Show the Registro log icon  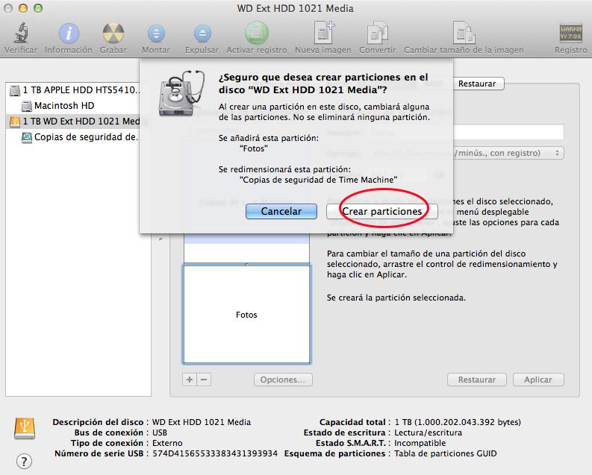point(570,34)
